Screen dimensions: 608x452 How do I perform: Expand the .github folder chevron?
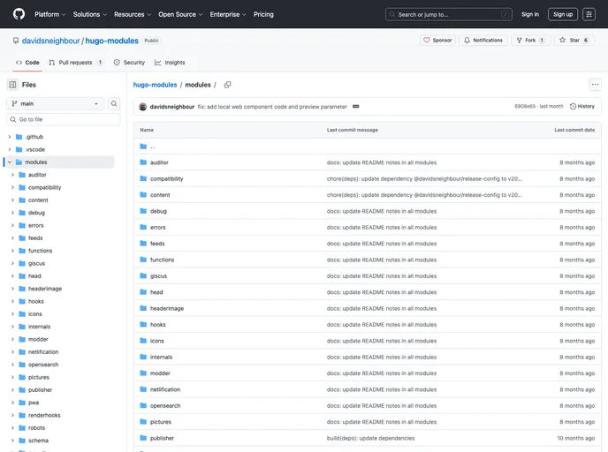(10, 137)
